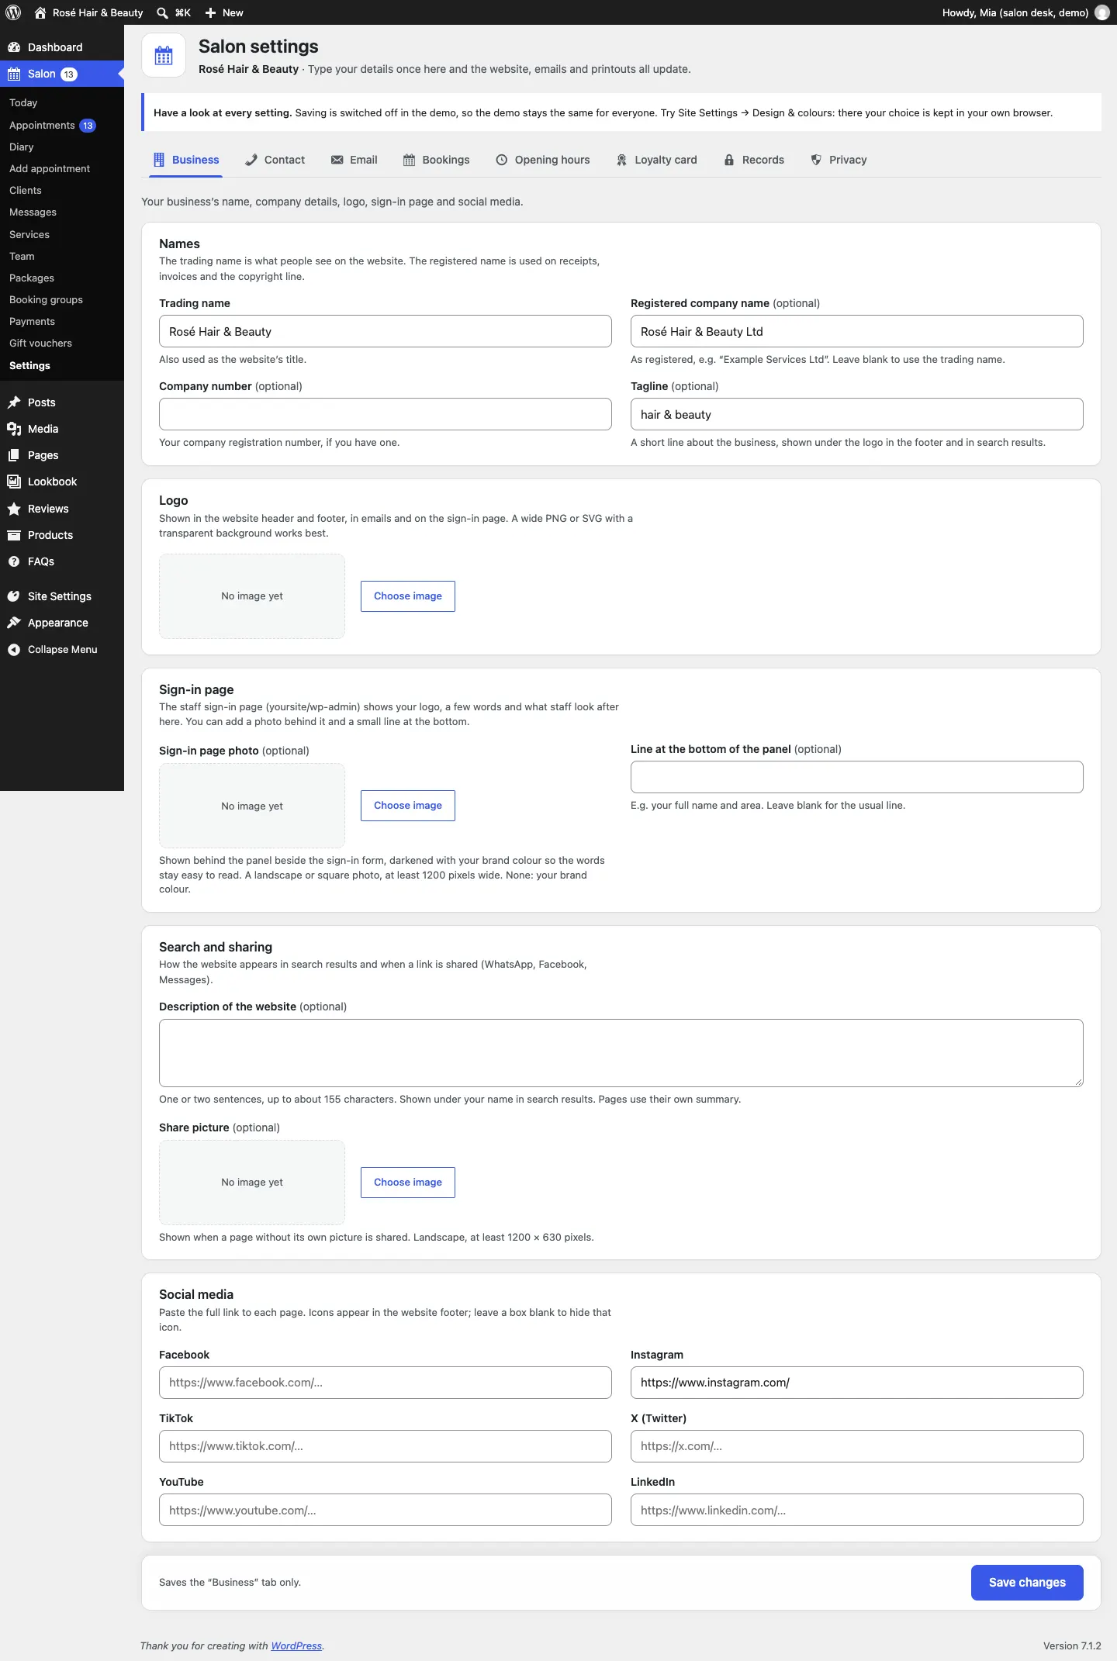Click the Dashboard gauge icon
This screenshot has height=1661, width=1117.
click(14, 47)
